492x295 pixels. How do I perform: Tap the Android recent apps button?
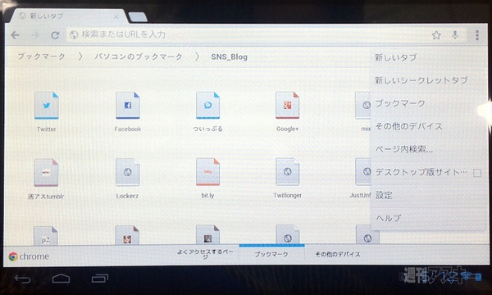(x=100, y=279)
